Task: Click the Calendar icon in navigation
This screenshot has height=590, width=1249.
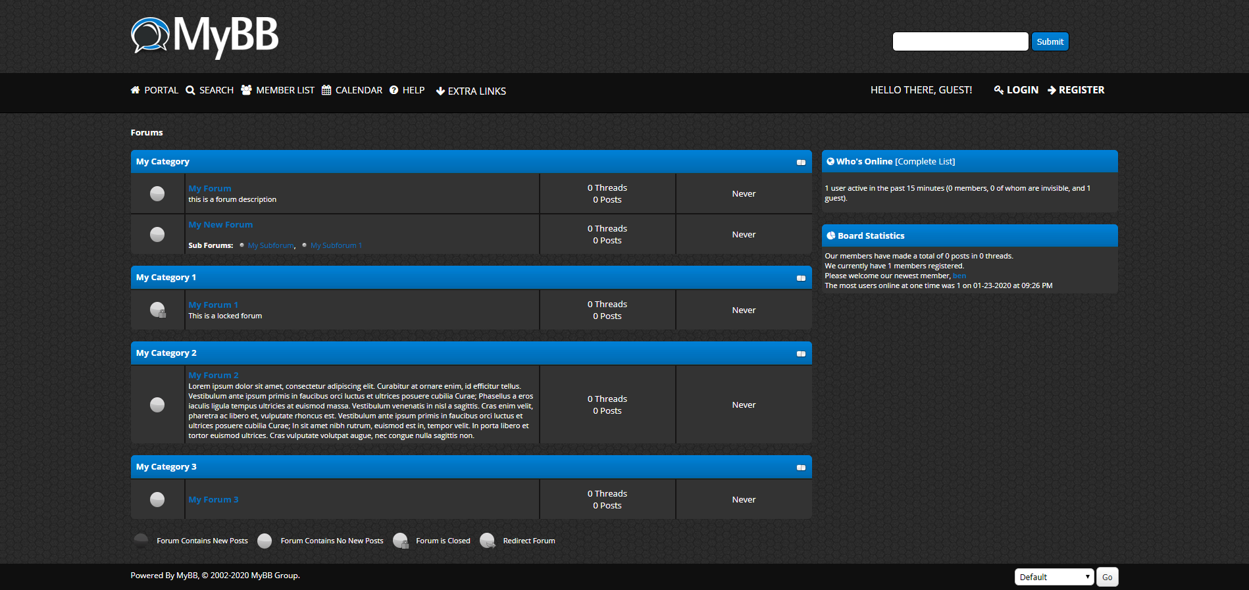Action: [x=326, y=90]
